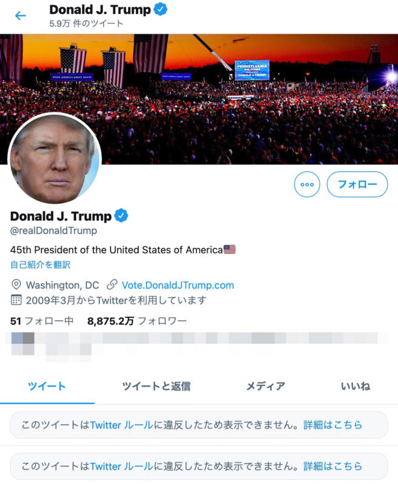Click the verified badge next to profile name

(121, 216)
